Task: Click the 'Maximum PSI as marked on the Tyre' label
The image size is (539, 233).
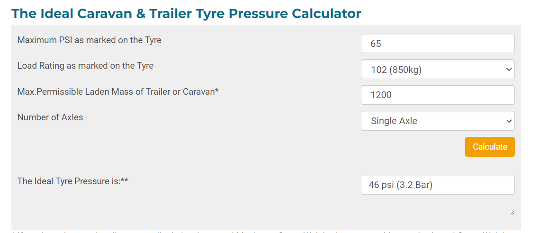Action: tap(89, 40)
